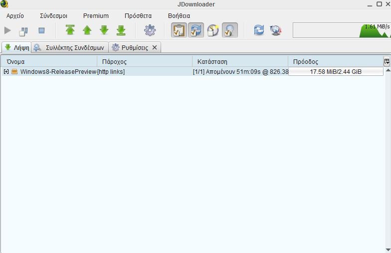Image resolution: width=391 pixels, height=253 pixels.
Task: Toggle stop-after-current-download clock icon
Action: 212,30
